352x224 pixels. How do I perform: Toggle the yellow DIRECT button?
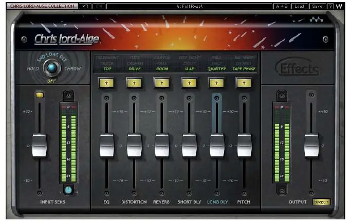pyautogui.click(x=322, y=202)
